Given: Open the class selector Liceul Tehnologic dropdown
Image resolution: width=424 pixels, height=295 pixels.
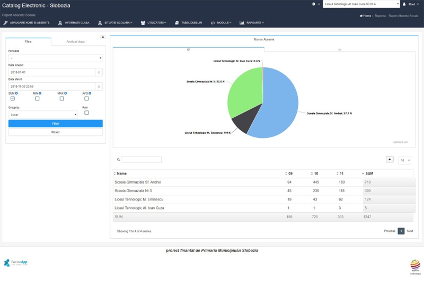Looking at the screenshot, I should [x=361, y=4].
